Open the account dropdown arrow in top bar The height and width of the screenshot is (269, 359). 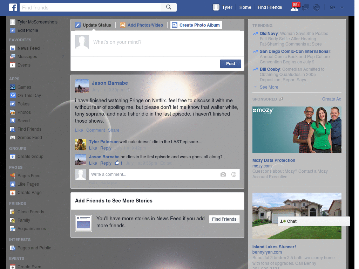pyautogui.click(x=342, y=8)
